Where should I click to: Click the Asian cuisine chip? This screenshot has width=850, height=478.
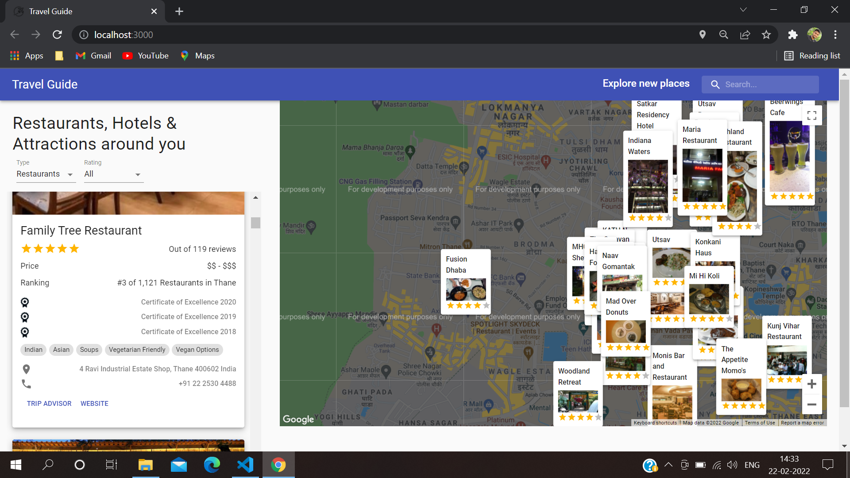tap(61, 350)
